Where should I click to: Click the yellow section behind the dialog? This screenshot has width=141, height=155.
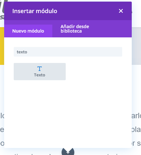[x=2, y=46]
